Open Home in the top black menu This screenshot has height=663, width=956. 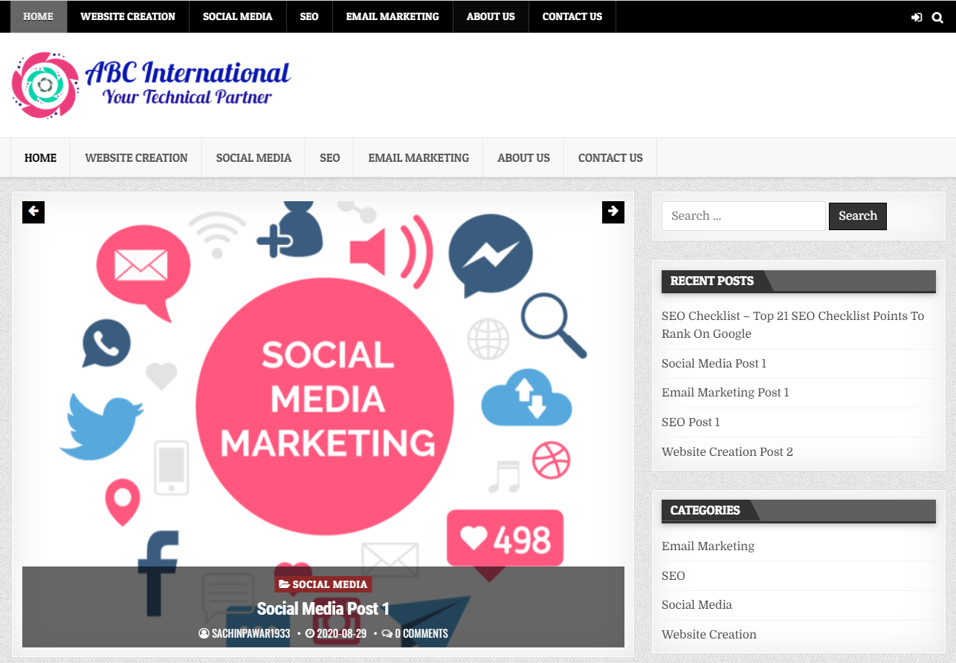pyautogui.click(x=38, y=16)
